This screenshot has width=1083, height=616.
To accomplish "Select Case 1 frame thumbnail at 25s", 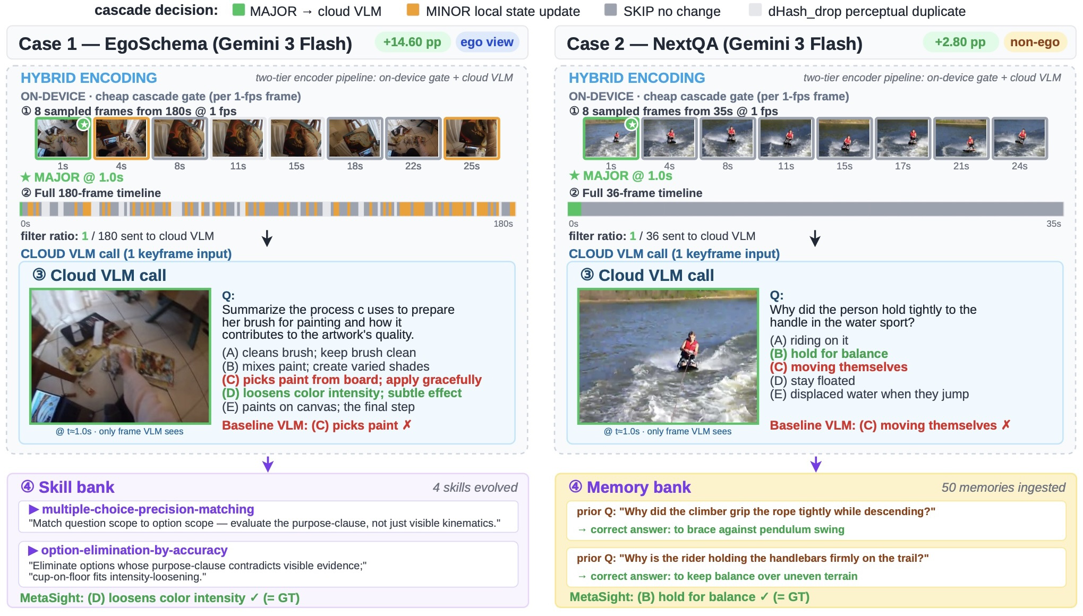I will coord(472,138).
